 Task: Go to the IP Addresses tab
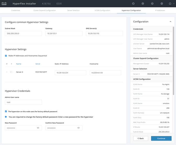point(160,10)
